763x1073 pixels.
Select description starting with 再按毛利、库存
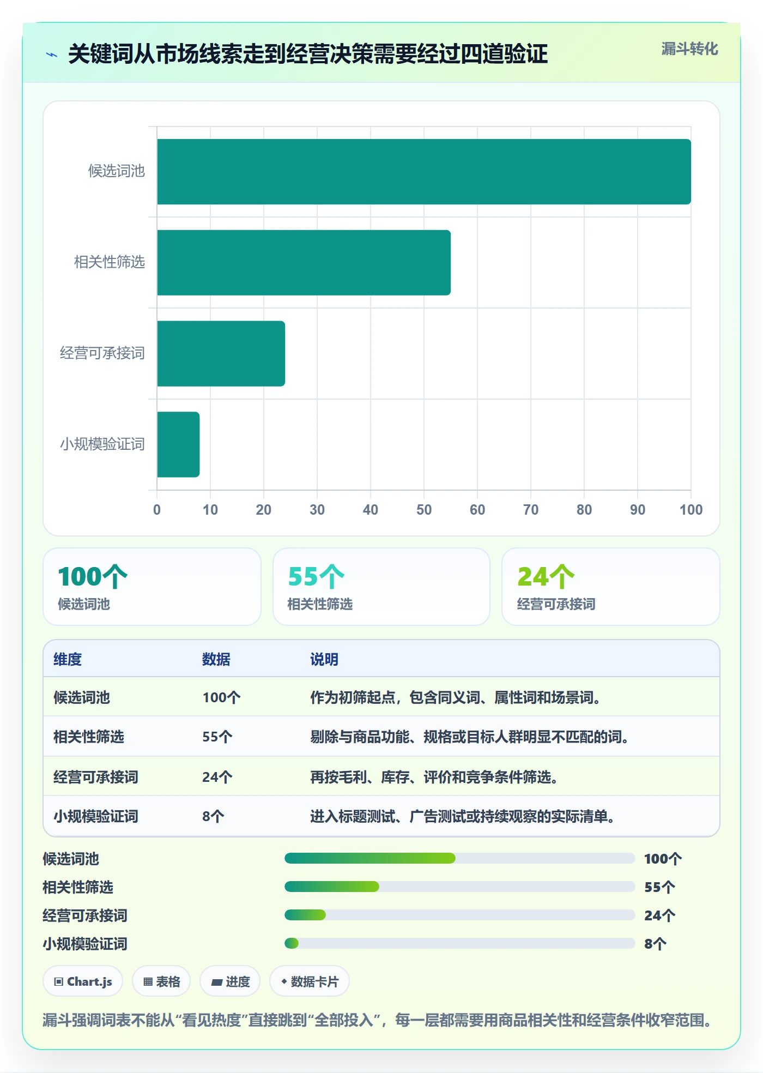(x=434, y=777)
